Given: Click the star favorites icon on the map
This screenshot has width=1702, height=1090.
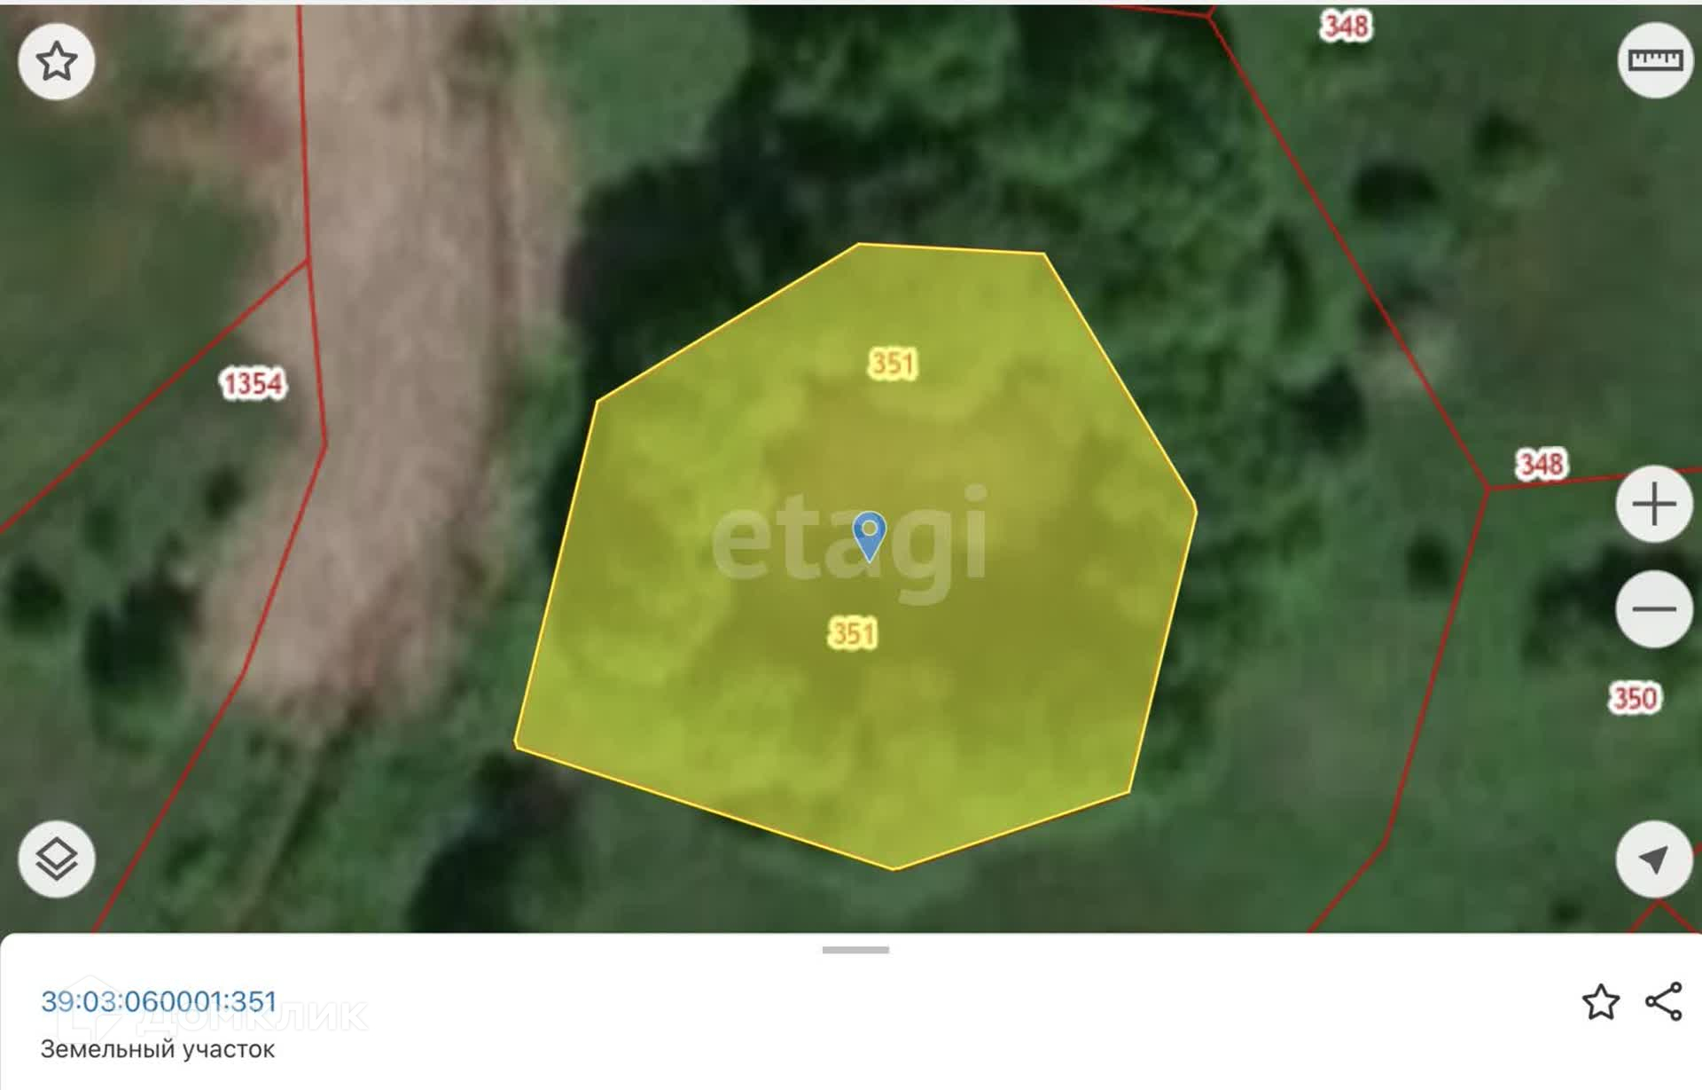Looking at the screenshot, I should click(x=57, y=61).
